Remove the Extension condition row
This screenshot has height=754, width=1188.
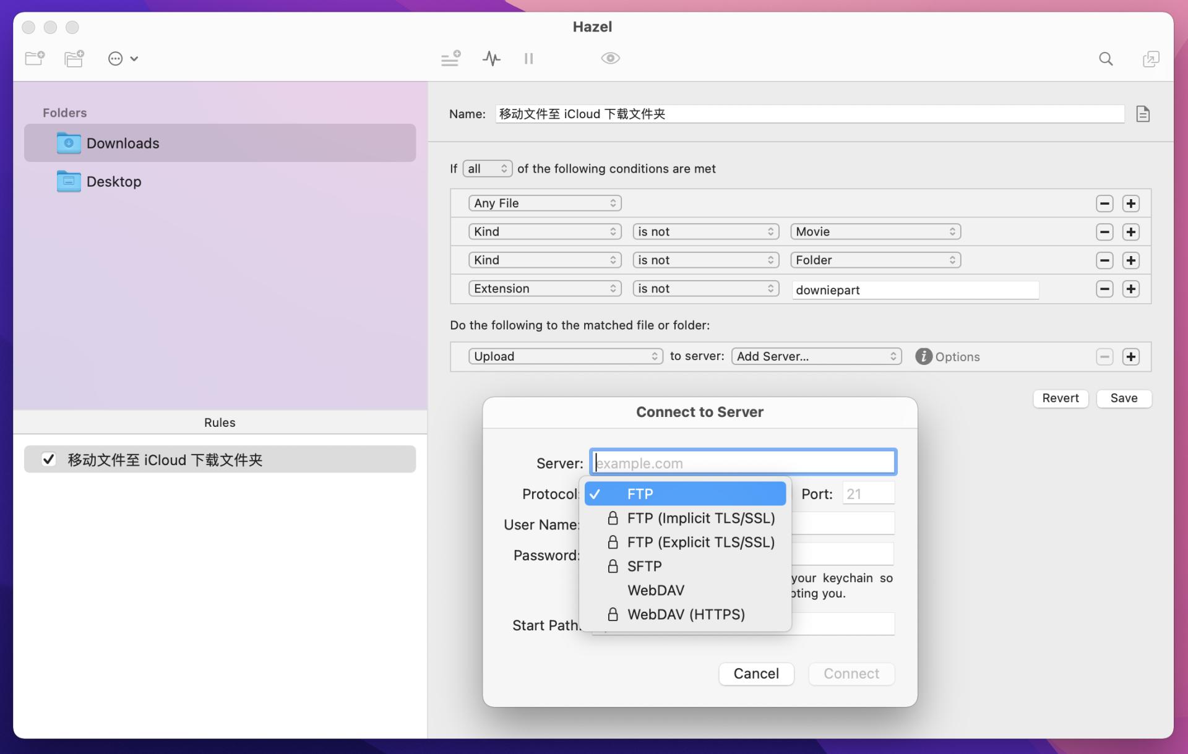(1104, 289)
